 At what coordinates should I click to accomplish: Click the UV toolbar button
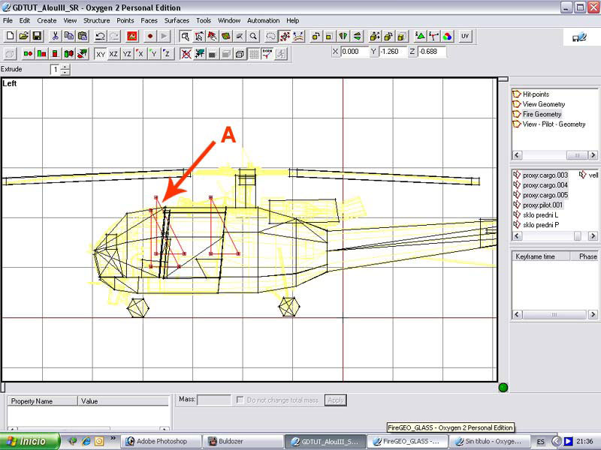465,36
